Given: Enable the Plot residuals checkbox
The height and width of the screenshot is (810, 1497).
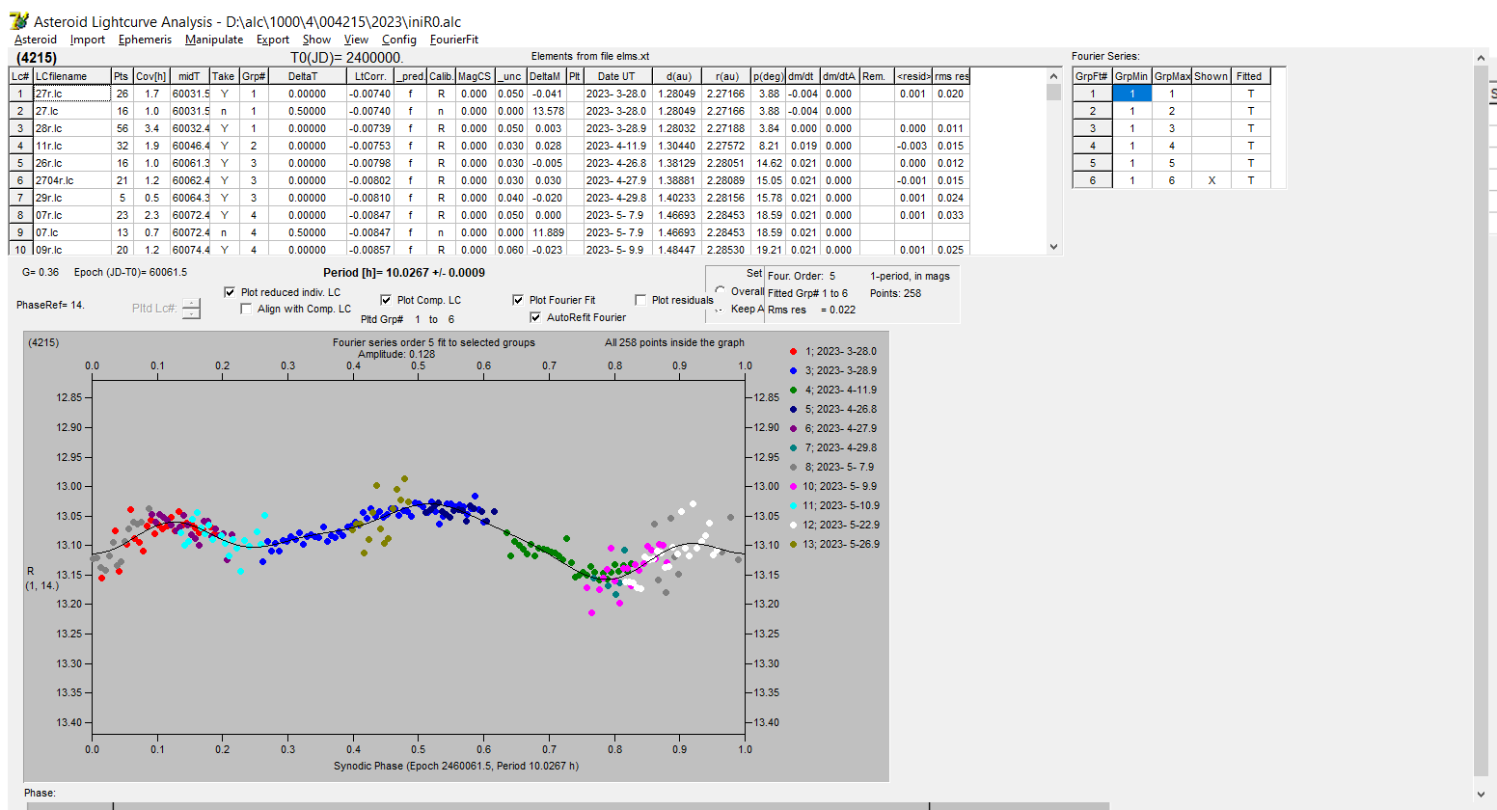Looking at the screenshot, I should point(640,300).
